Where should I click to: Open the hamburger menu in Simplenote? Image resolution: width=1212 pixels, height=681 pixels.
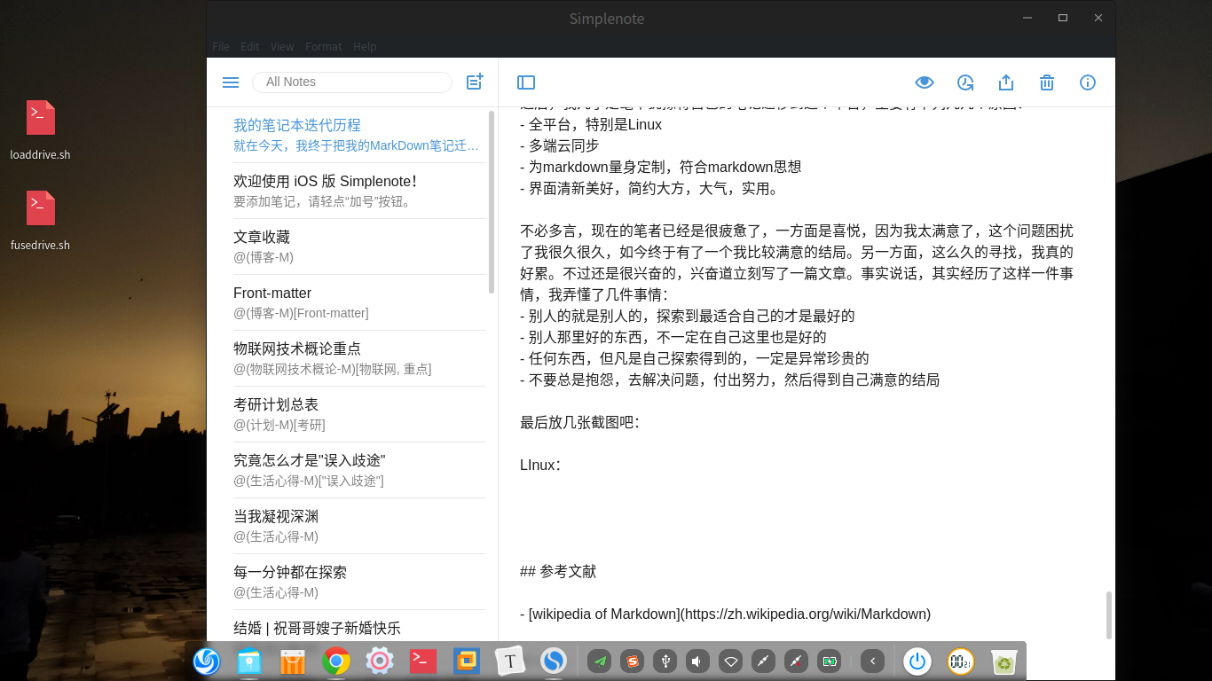231,82
